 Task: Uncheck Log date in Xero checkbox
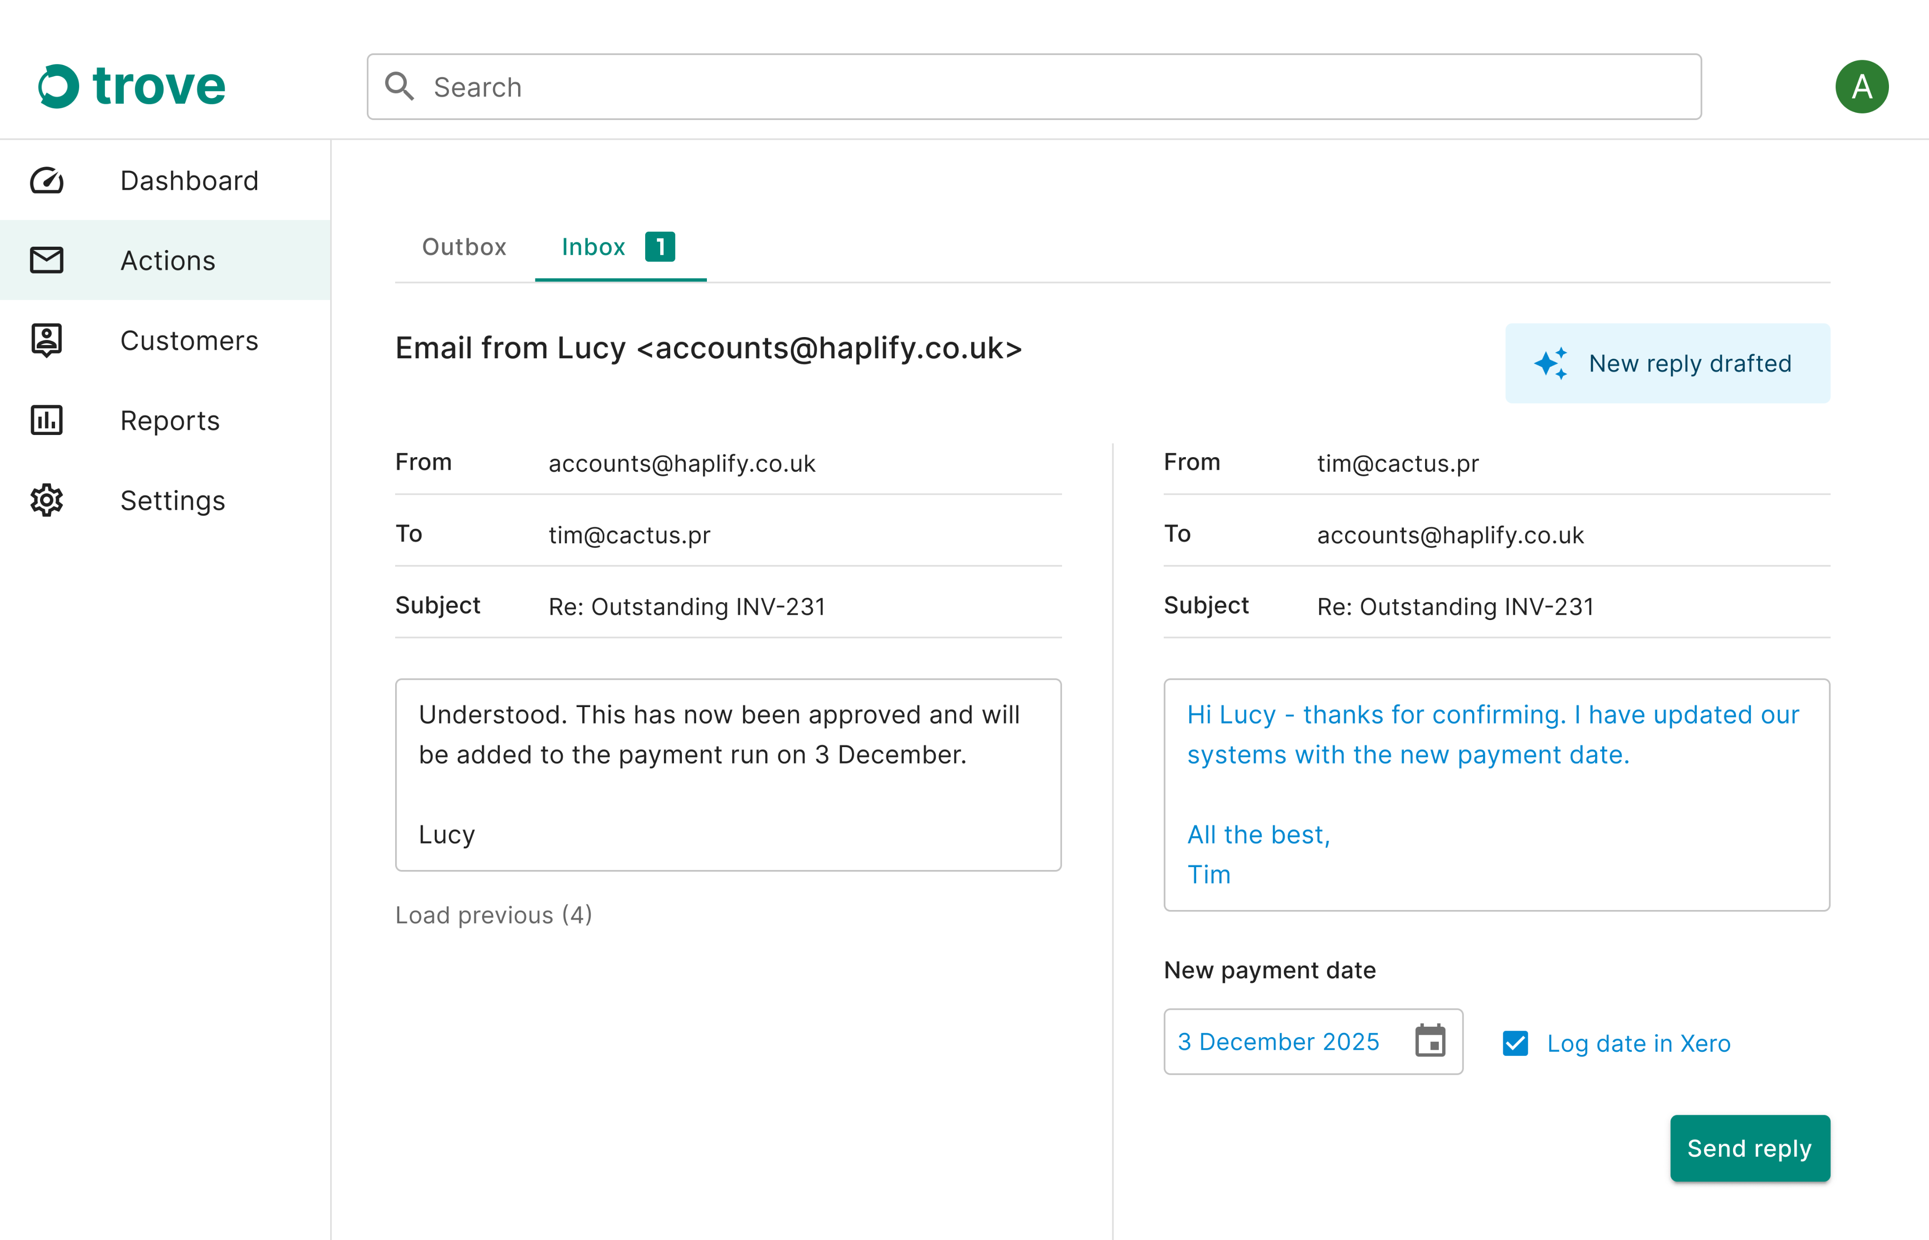(x=1515, y=1043)
